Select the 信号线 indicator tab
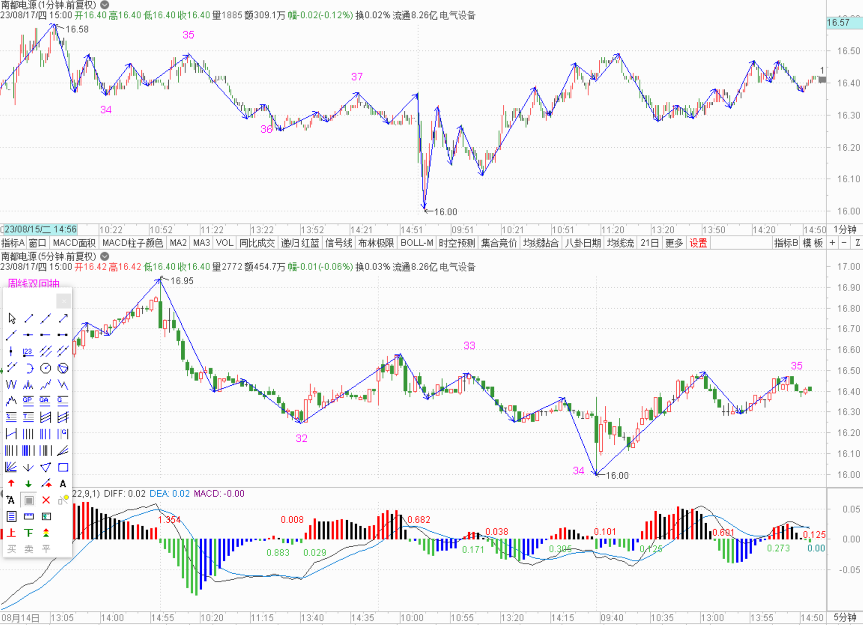Viewport: 863px width, 625px height. tap(339, 243)
